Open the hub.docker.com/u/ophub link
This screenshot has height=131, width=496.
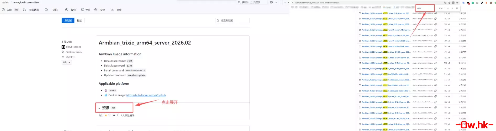point(146,95)
